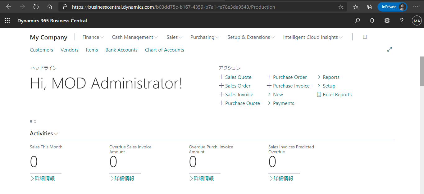This screenshot has width=424, height=194.
Task: Expand the role center with the diagonal arrow
Action: tap(390, 49)
